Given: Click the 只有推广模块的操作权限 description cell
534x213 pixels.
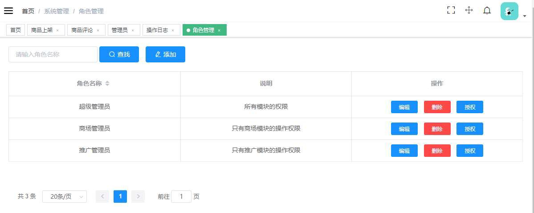Looking at the screenshot, I should 266,151.
